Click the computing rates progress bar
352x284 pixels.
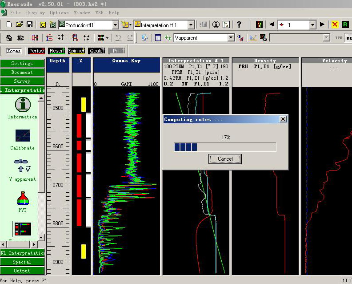225,147
